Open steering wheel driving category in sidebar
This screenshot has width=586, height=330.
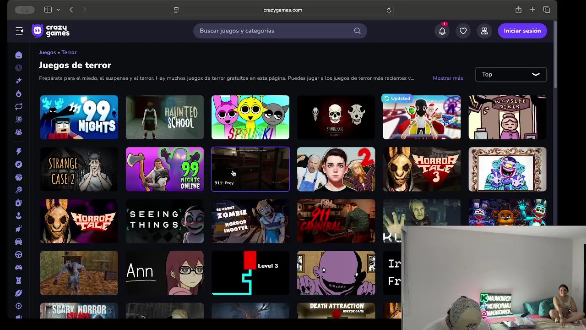(x=19, y=254)
